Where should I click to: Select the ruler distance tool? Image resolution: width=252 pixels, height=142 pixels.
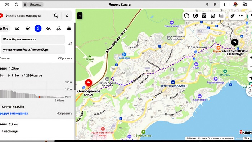233,16
